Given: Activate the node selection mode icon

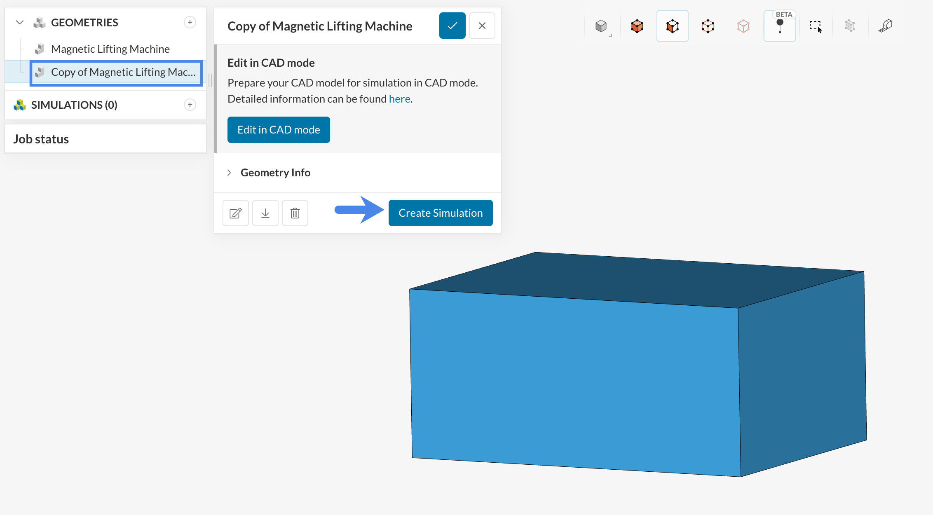Looking at the screenshot, I should click(743, 26).
